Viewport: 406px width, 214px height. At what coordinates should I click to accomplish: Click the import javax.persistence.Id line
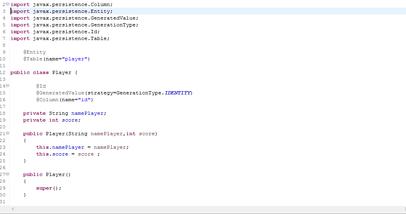point(55,32)
